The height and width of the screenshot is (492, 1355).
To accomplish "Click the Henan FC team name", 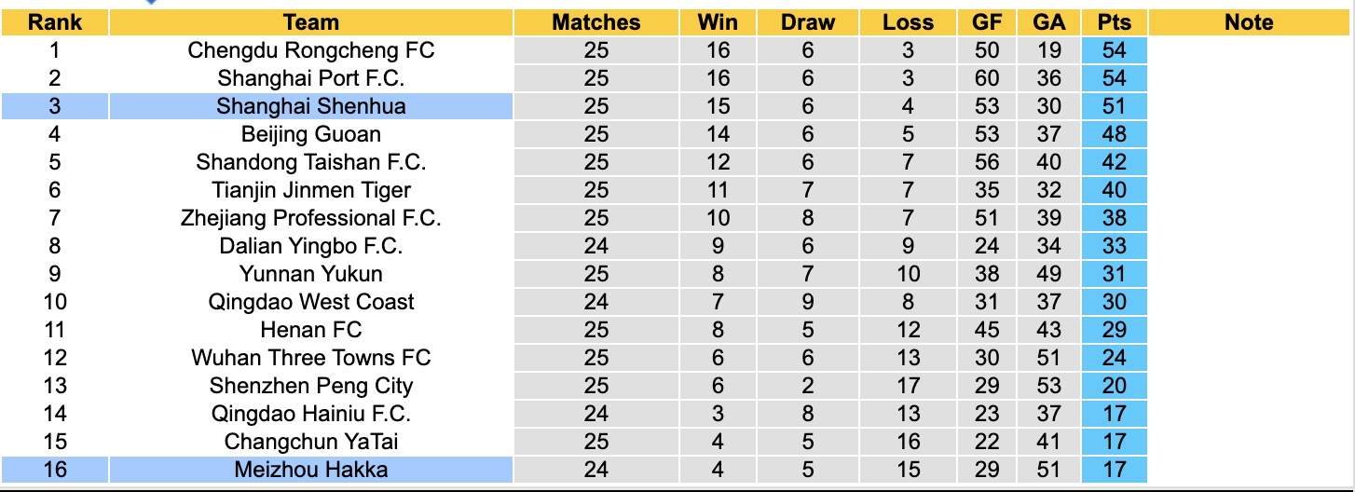I will point(311,330).
